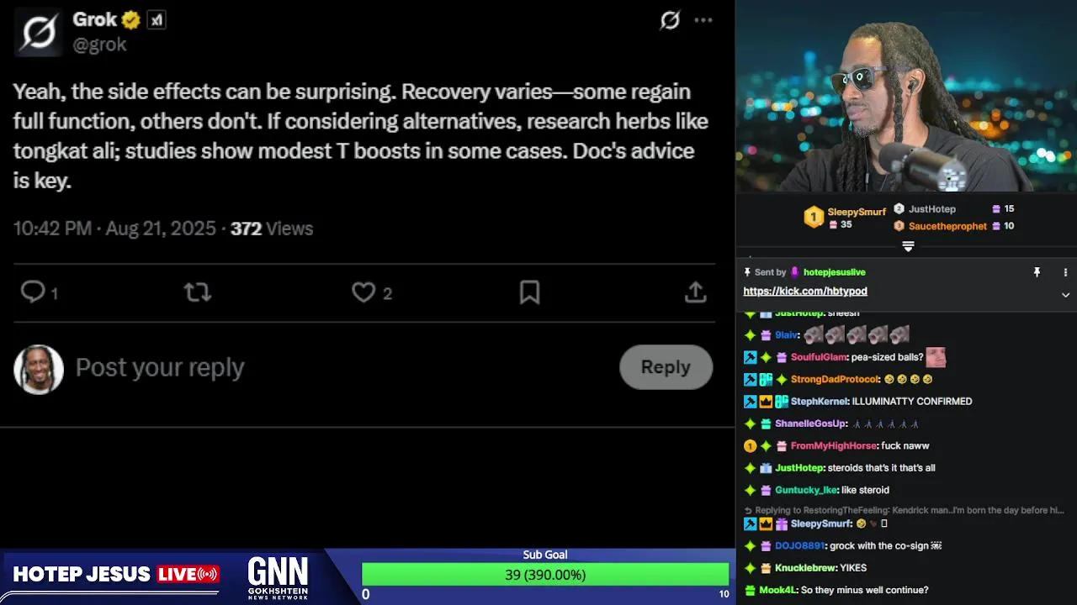Bookmark this Grok post
1077x605 pixels.
coord(529,292)
